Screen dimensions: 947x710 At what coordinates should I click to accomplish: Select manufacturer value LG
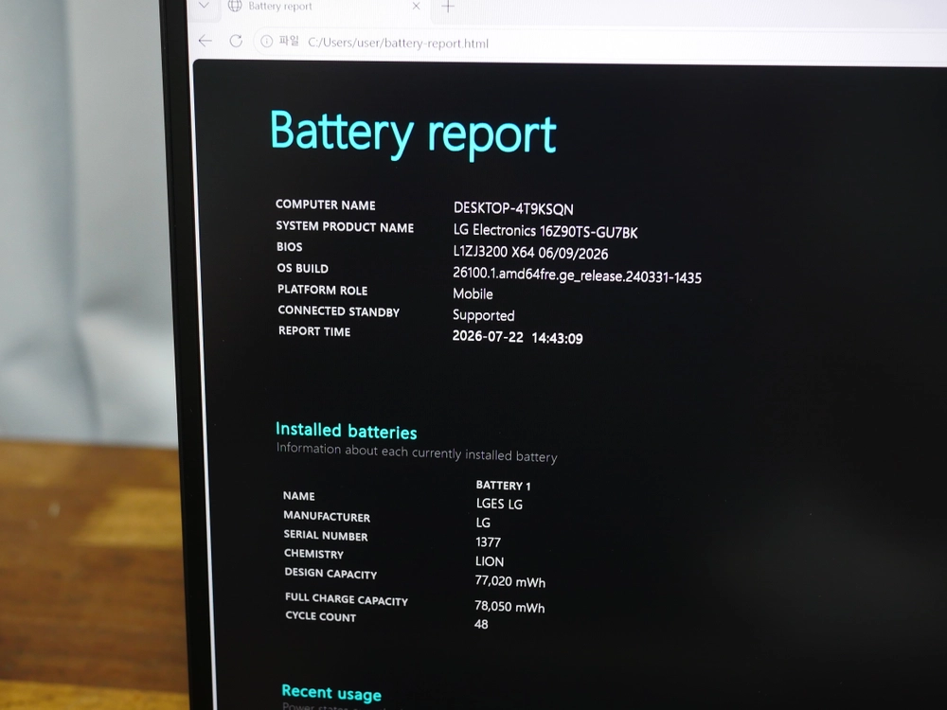pos(483,523)
